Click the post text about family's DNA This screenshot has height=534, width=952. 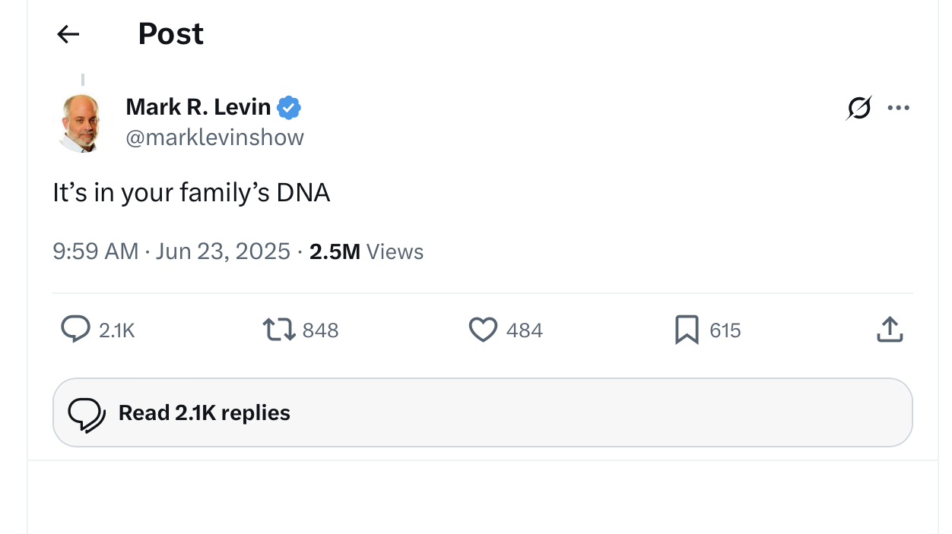point(192,193)
